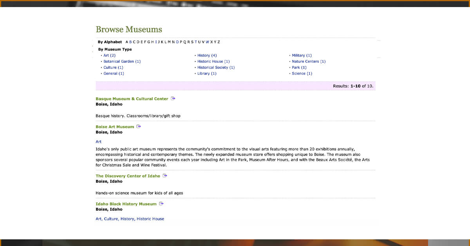
Task: Filter museums by letter T
Action: point(195,42)
